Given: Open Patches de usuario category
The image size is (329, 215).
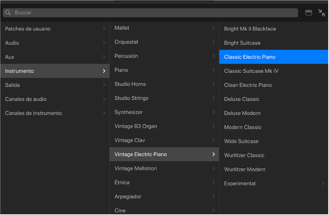Looking at the screenshot, I should click(x=55, y=29).
